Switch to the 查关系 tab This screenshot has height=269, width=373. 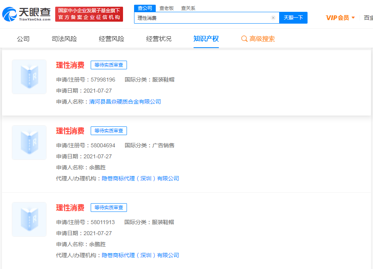187,8
